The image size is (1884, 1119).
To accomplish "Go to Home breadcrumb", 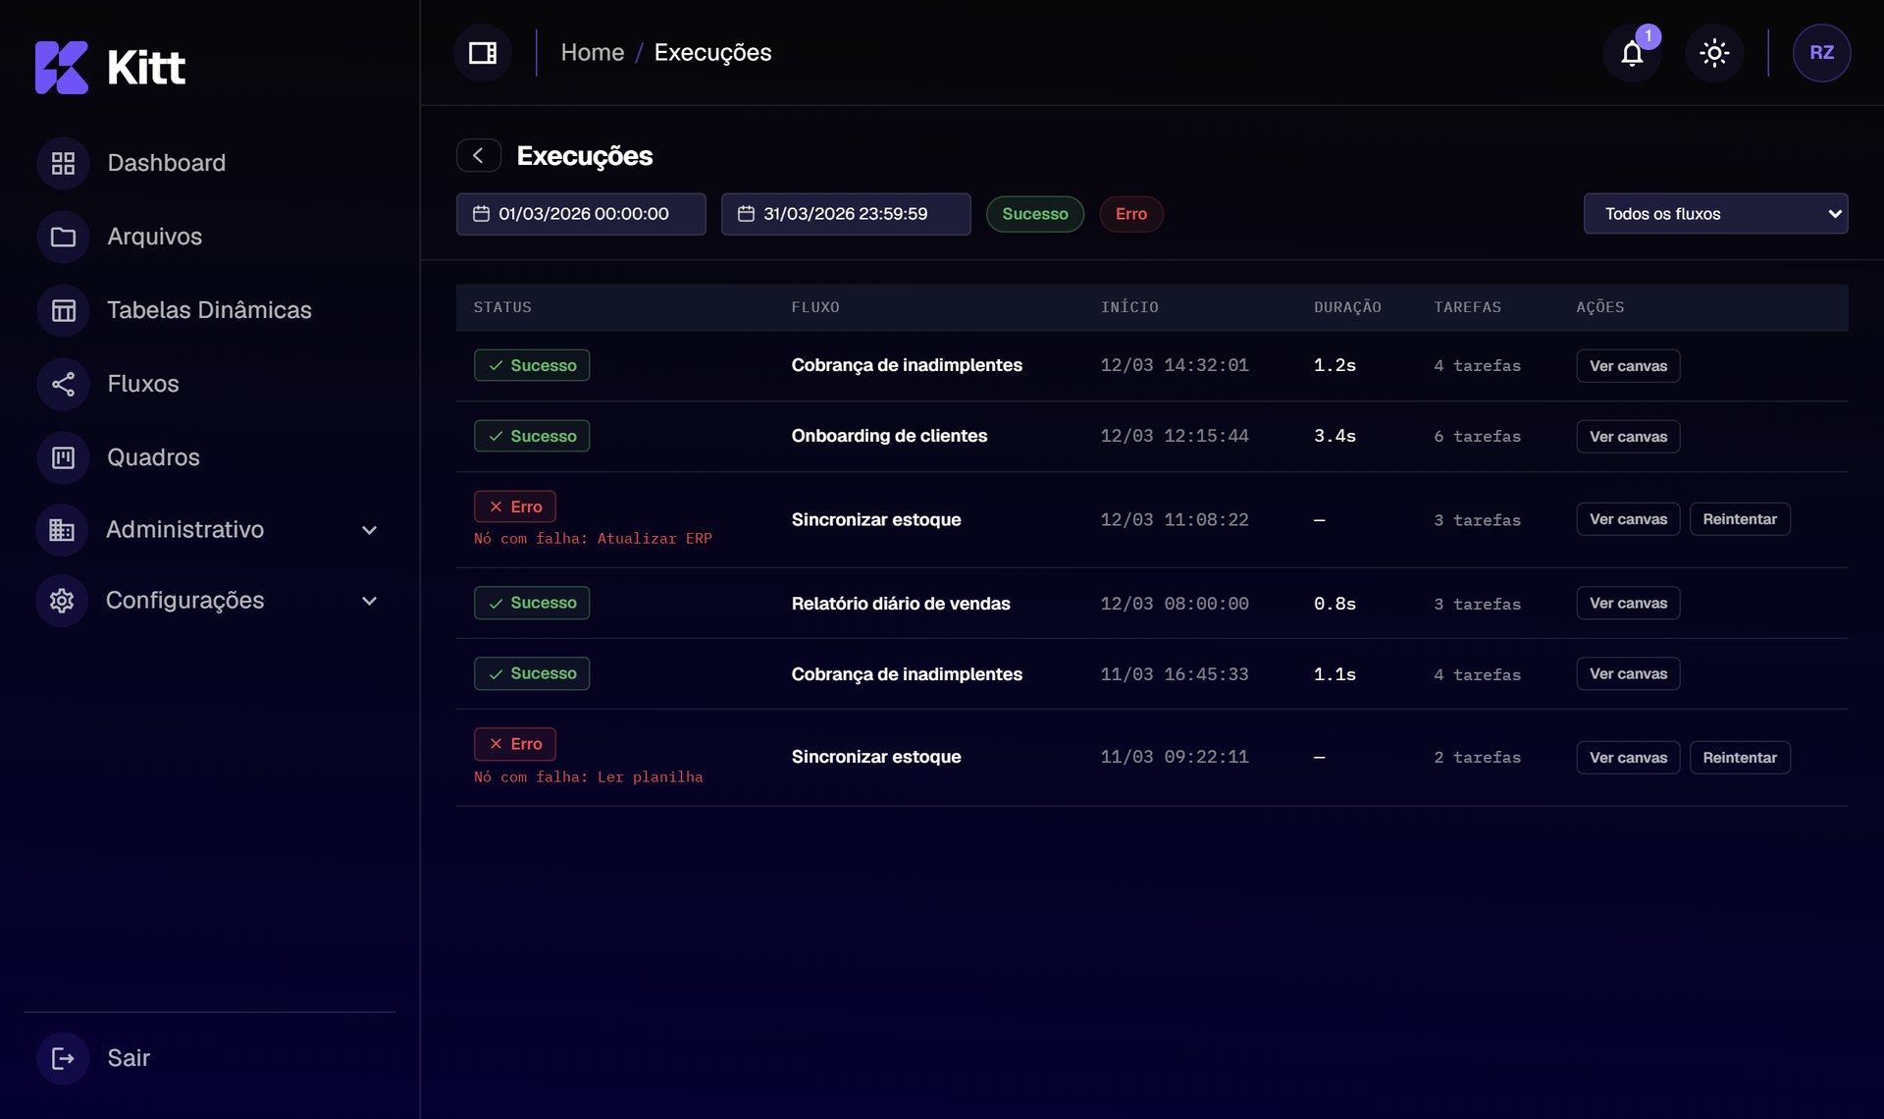I will pyautogui.click(x=593, y=53).
